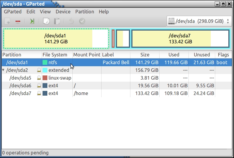The height and width of the screenshot is (158, 234).
Task: Click the Apply all operations checkmark icon
Action: [x=82, y=21]
